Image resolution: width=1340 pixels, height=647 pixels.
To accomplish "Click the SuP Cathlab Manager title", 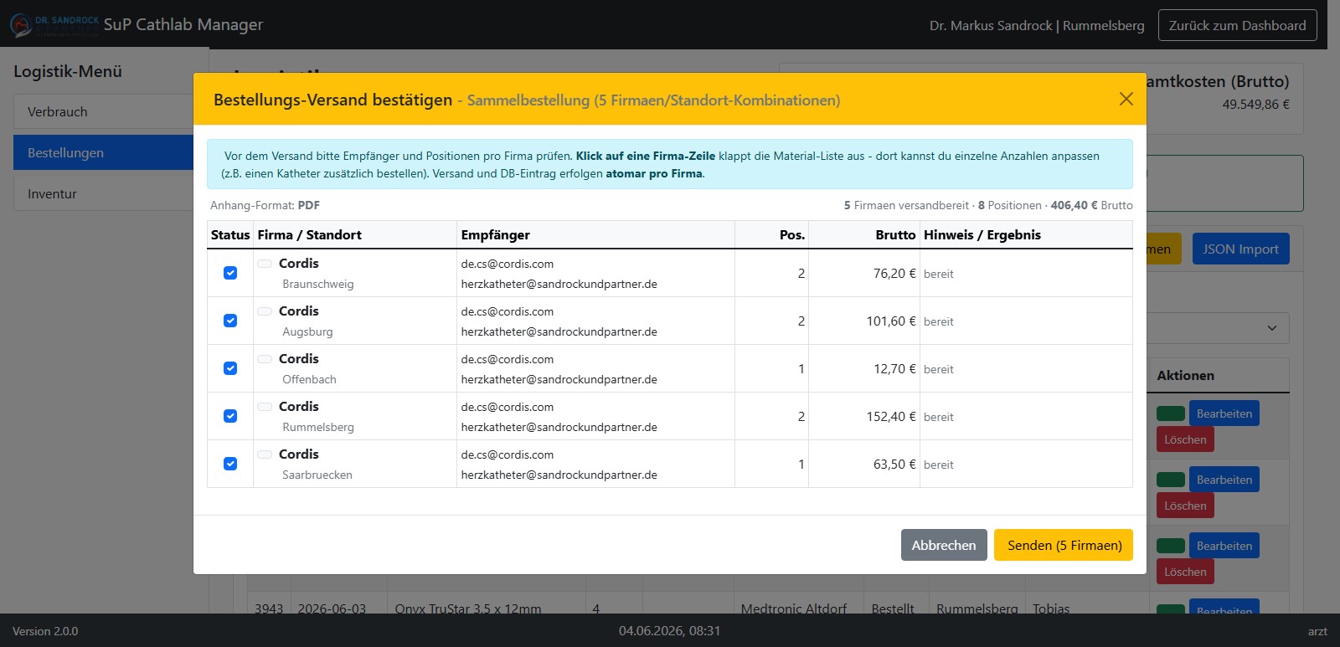I will click(x=183, y=24).
